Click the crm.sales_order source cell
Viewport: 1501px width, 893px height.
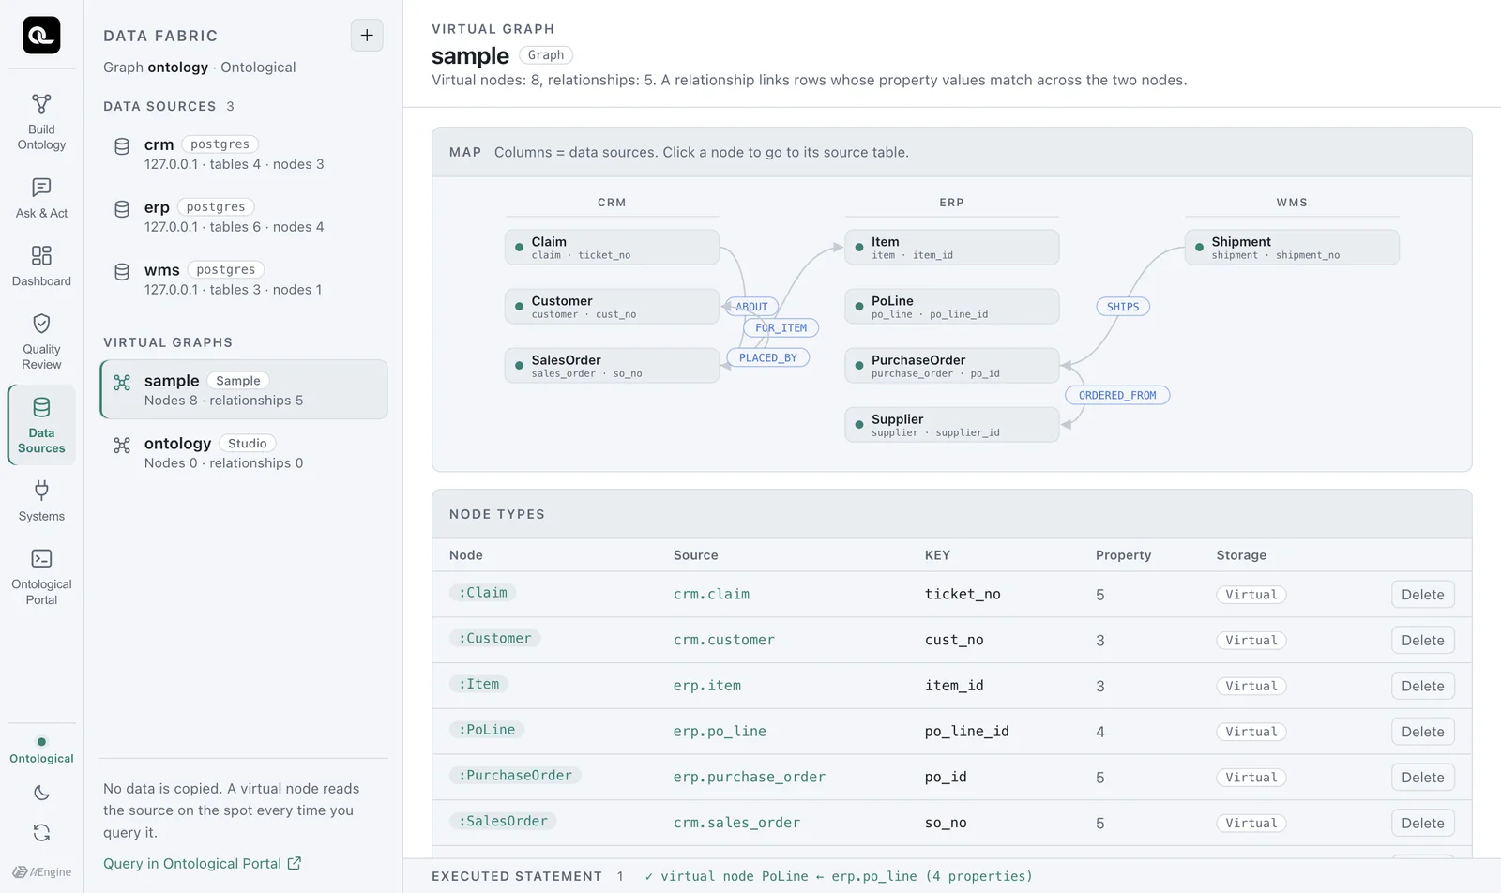pyautogui.click(x=736, y=823)
